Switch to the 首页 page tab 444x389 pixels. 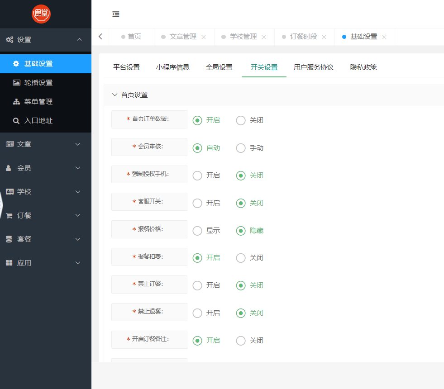click(131, 37)
